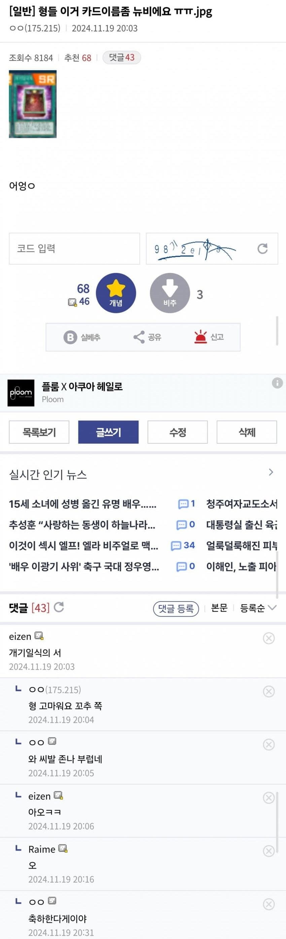Upvote the post with the 개념 star button
Viewport: 286px width, 939px height.
point(116,293)
